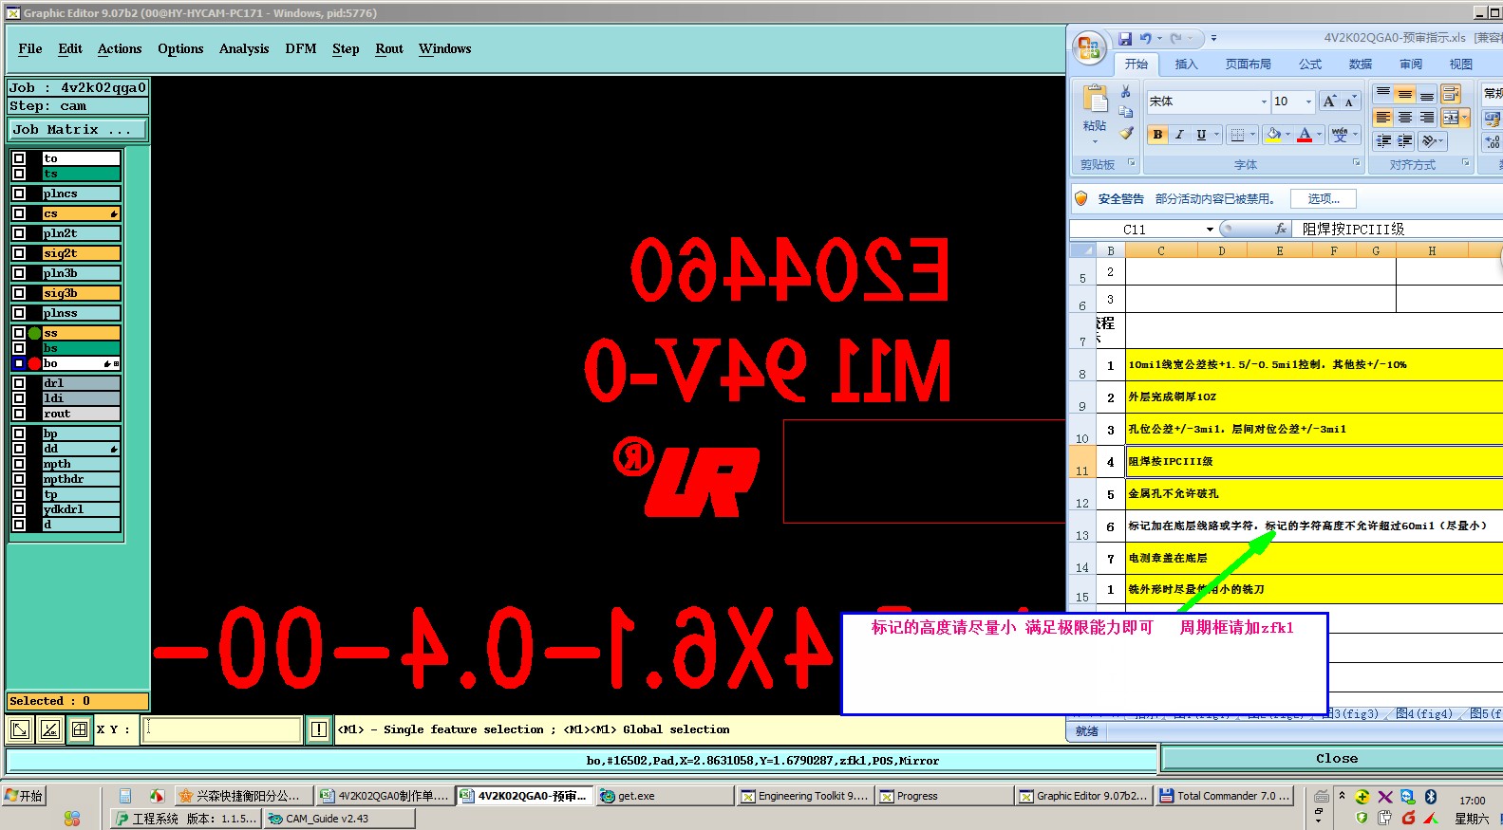Screen dimensions: 1503x830
Task: Open the DFM menu
Action: pyautogui.click(x=301, y=48)
